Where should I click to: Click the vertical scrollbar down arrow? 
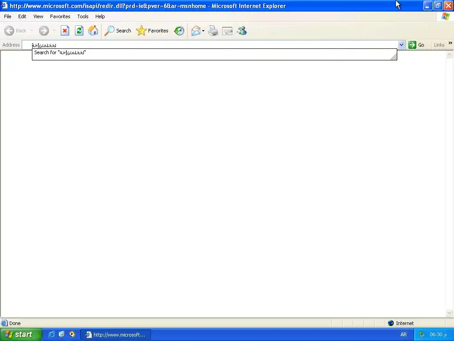click(450, 313)
